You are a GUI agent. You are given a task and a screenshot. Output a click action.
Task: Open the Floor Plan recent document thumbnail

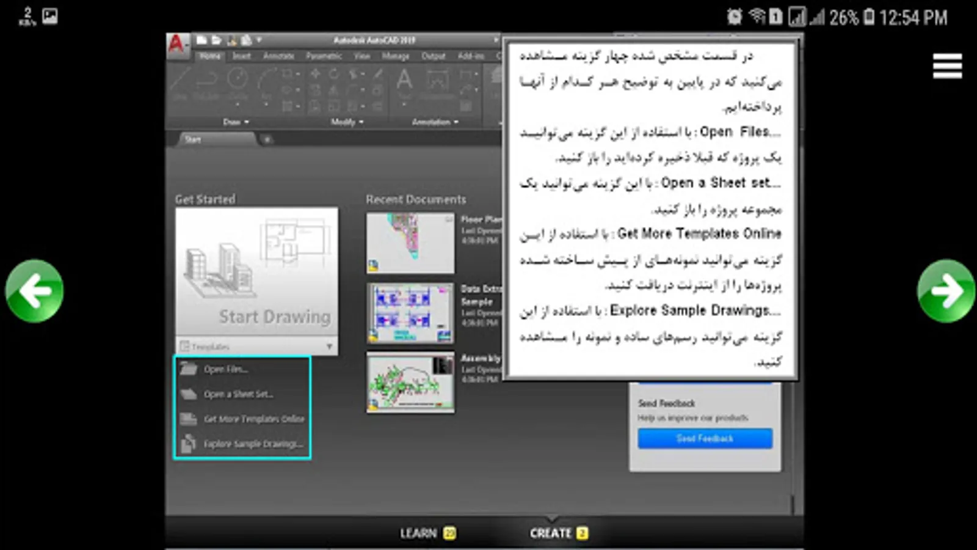pos(410,243)
